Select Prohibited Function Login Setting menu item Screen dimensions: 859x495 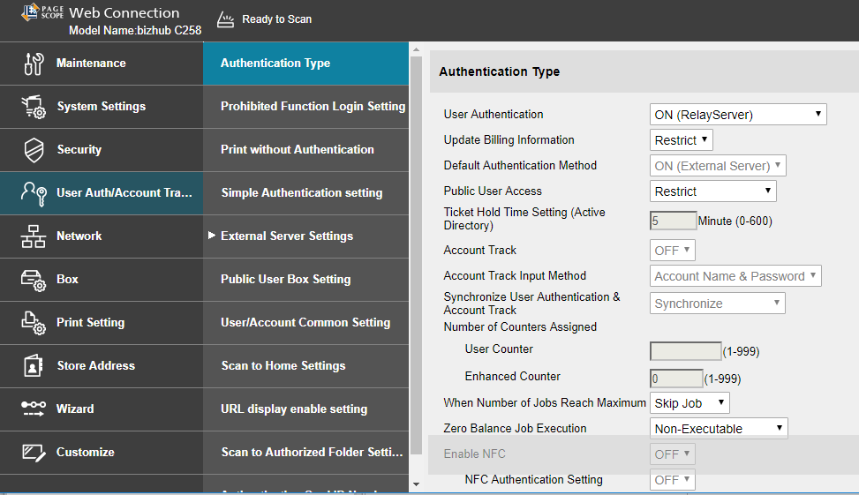[313, 107]
